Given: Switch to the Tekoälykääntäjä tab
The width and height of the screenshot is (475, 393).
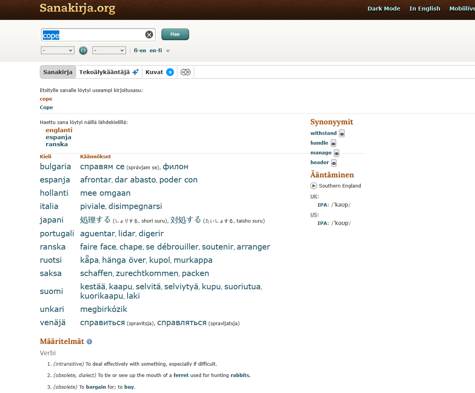Looking at the screenshot, I should coord(109,72).
